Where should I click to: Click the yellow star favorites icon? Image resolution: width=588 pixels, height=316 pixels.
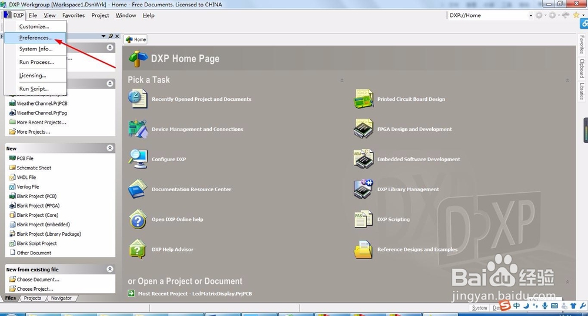coord(576,15)
